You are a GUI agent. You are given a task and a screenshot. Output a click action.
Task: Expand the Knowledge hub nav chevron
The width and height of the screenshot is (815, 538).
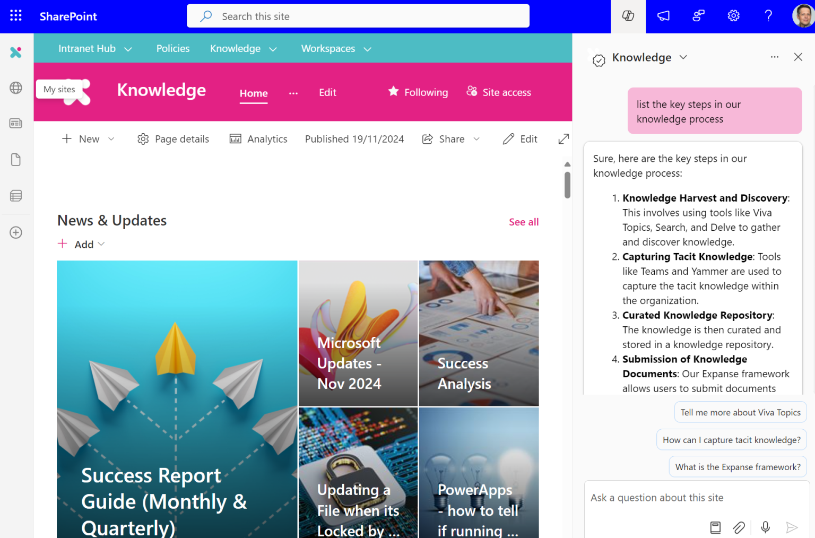(x=273, y=49)
